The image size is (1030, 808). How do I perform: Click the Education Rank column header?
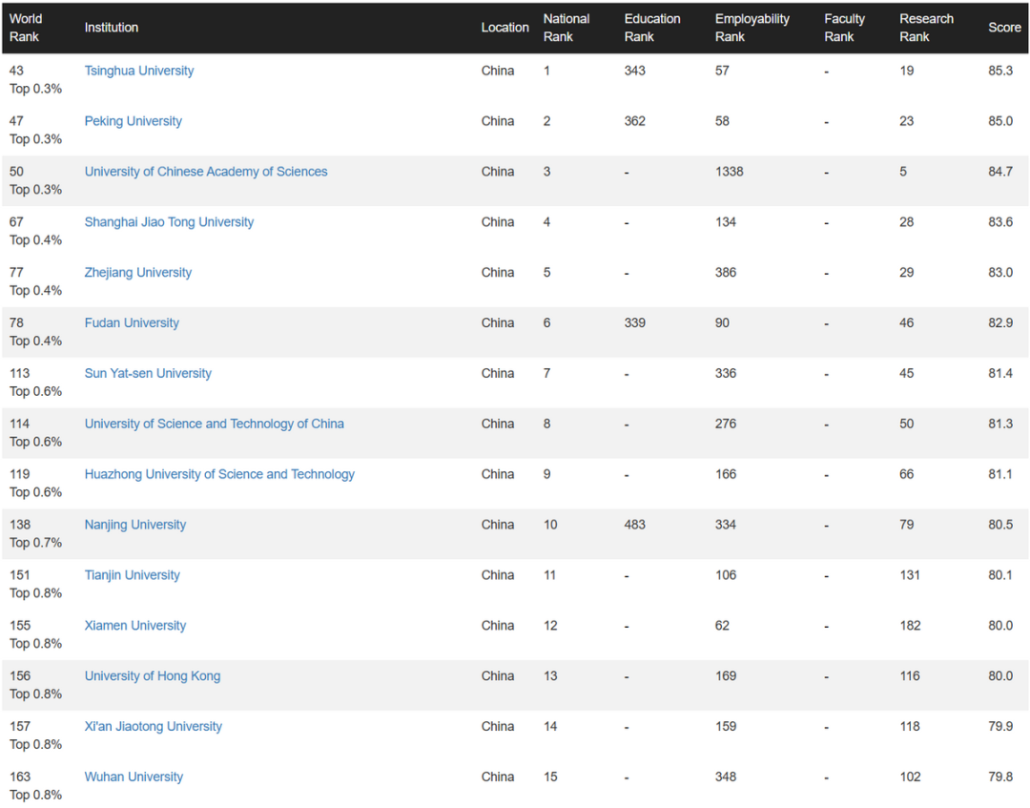652,28
